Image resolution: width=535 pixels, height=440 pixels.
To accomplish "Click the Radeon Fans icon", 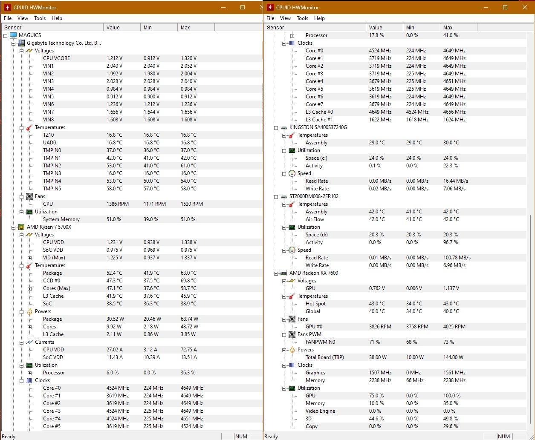I will [292, 319].
